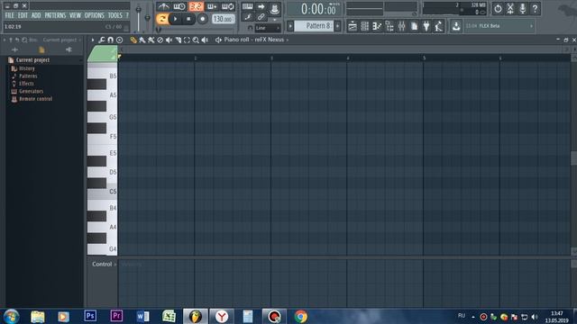Select the Mute tool in piano roll
Screen dimensions: 577x324
169,40
